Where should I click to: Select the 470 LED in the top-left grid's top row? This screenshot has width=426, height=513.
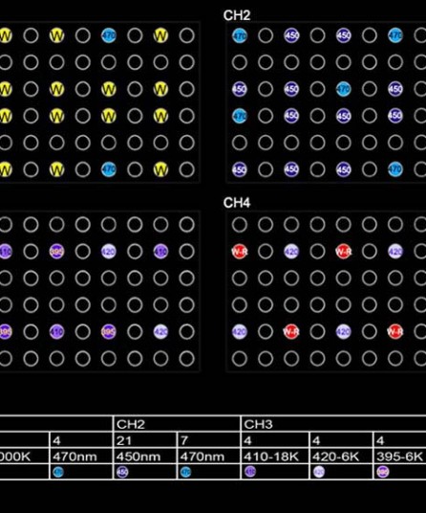tap(109, 35)
